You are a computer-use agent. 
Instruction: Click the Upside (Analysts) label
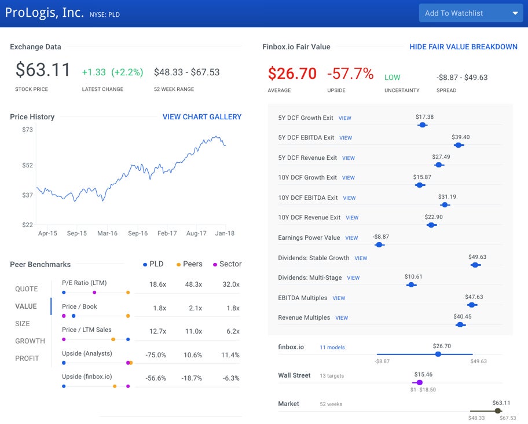click(x=87, y=353)
